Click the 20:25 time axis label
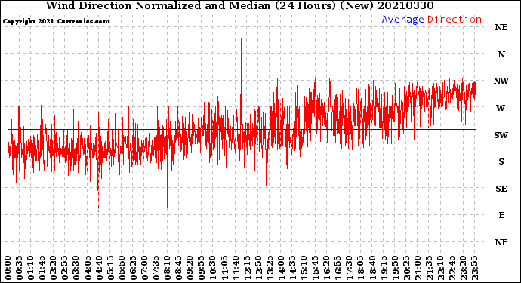The image size is (521, 283). tap(405, 268)
